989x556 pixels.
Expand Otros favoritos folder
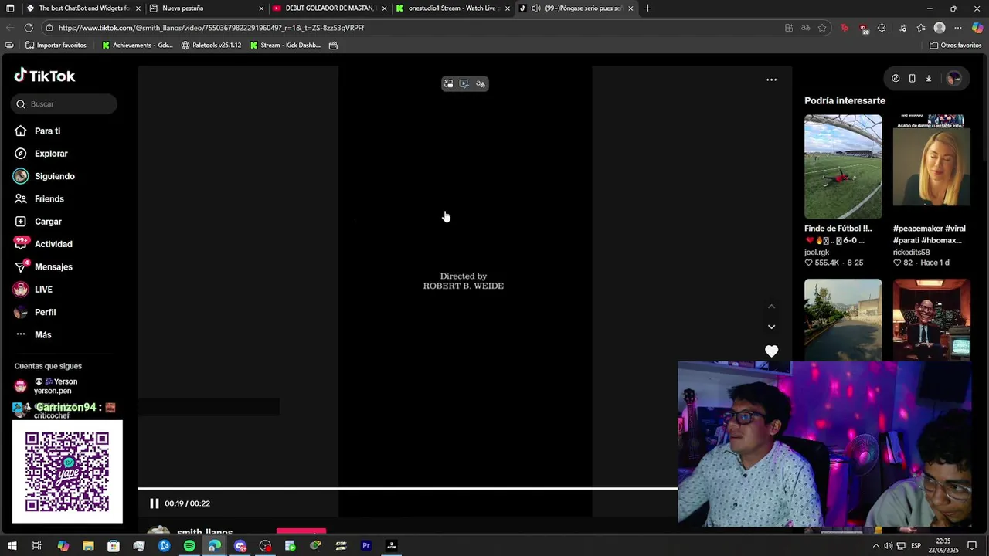point(955,46)
